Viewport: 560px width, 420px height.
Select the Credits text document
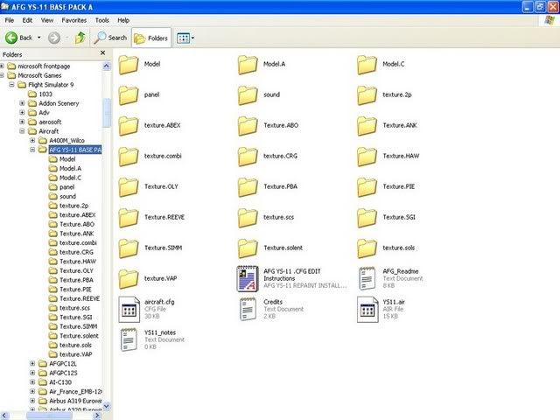tap(272, 310)
